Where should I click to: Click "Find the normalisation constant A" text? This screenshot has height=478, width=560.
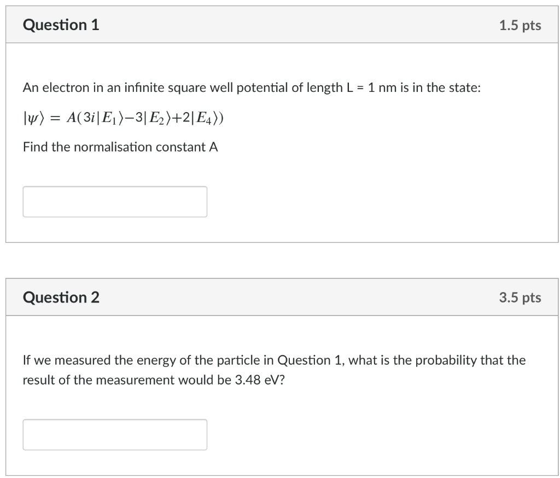tap(120, 147)
